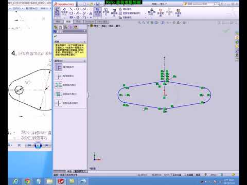Click the Trim Entities tool
This screenshot has width=247, height=185.
click(98, 12)
